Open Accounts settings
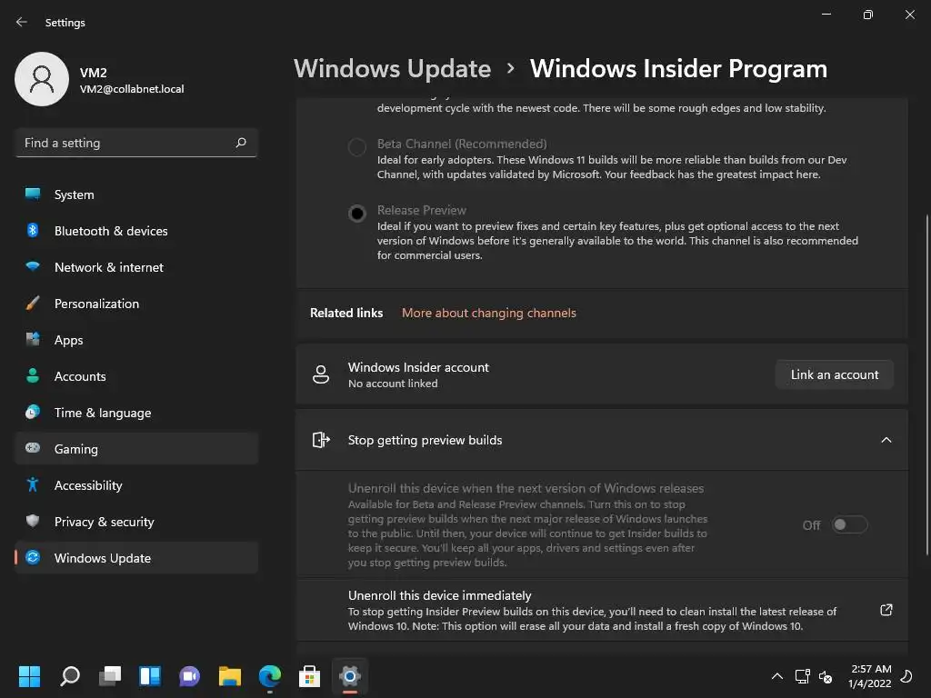Screen dimensions: 931x698 (x=136, y=376)
